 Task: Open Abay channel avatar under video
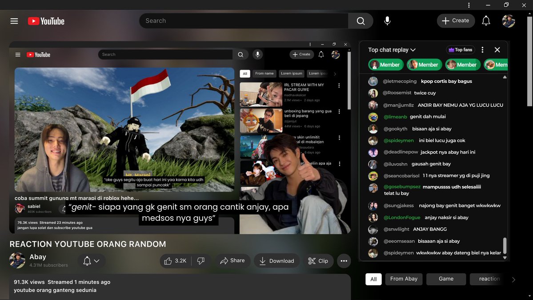pyautogui.click(x=17, y=260)
